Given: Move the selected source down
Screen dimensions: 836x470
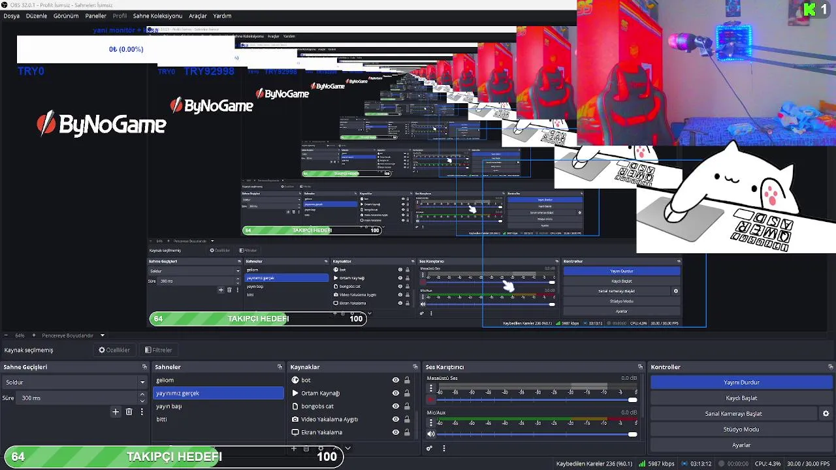Looking at the screenshot, I should pyautogui.click(x=347, y=448).
